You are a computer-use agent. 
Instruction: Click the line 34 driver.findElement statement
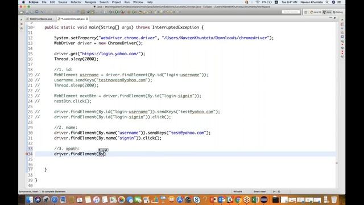point(80,154)
